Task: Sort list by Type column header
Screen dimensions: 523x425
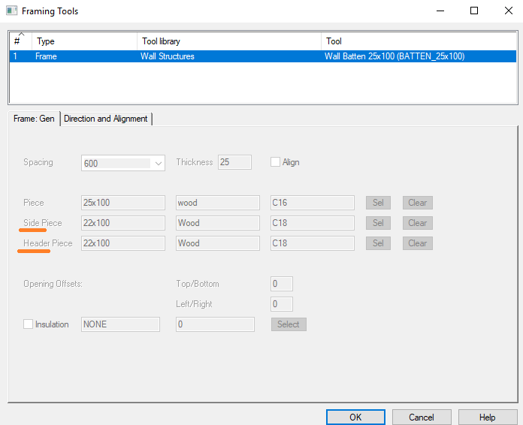Action: tap(84, 41)
